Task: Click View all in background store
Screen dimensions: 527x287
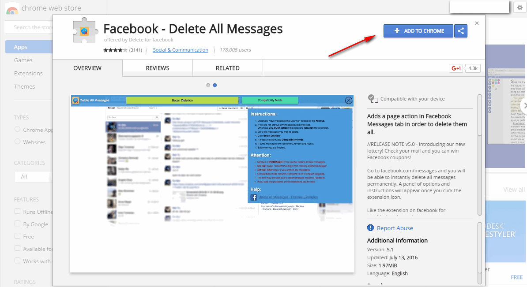Action: click(x=514, y=190)
